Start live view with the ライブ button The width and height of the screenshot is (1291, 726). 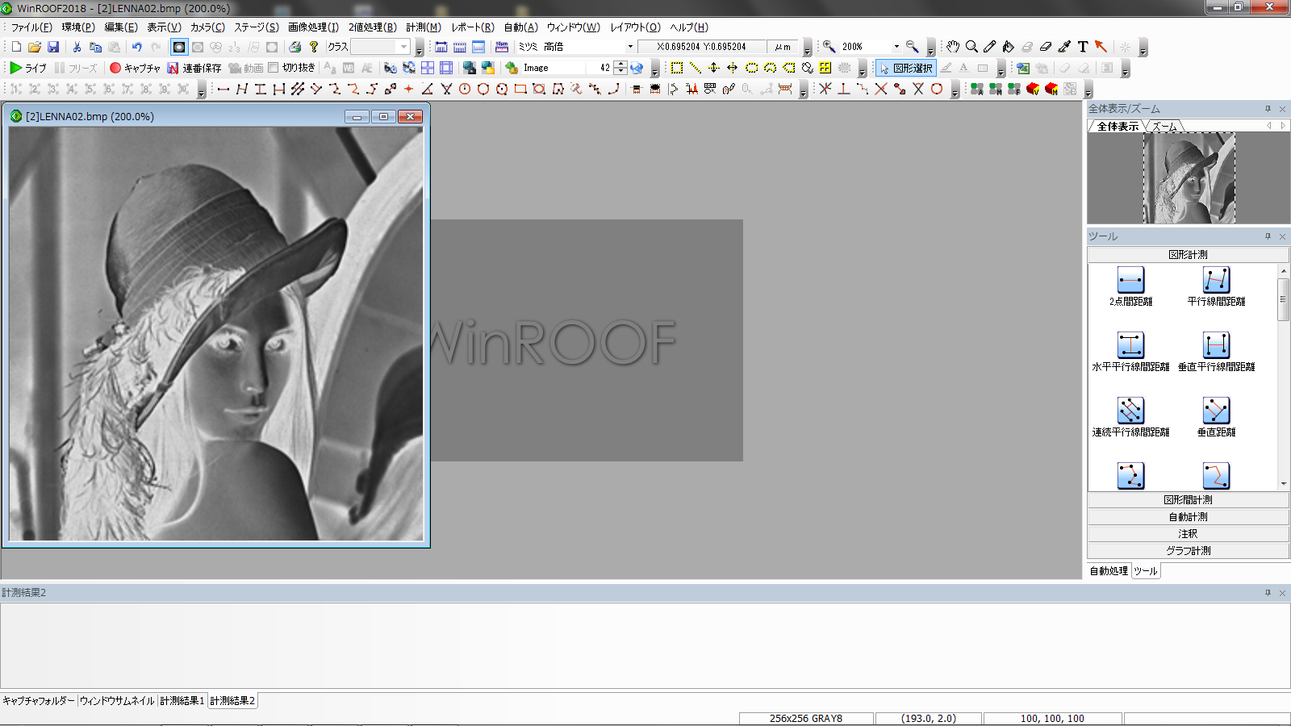point(28,68)
